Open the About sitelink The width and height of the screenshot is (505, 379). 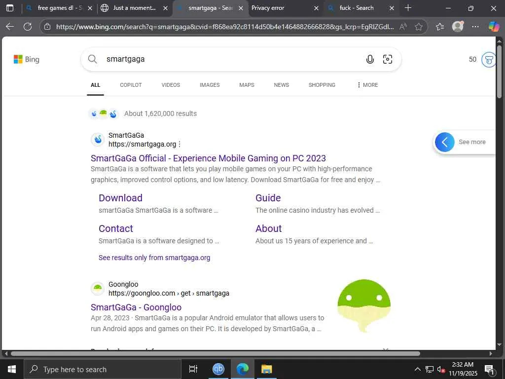[269, 228]
